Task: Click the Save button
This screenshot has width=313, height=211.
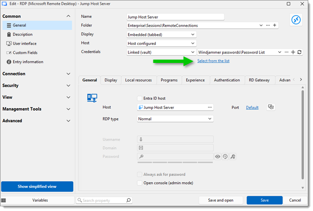Action: 265,200
